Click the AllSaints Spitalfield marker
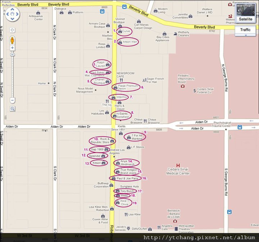This screenshot has width=259, height=242. pyautogui.click(x=115, y=116)
